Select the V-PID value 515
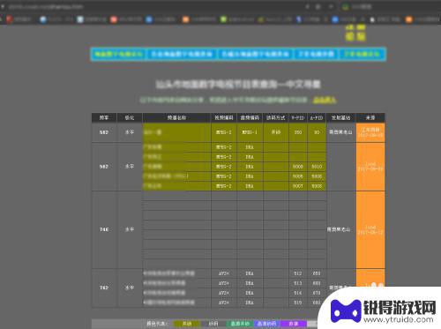The image size is (441, 329). pos(298,303)
